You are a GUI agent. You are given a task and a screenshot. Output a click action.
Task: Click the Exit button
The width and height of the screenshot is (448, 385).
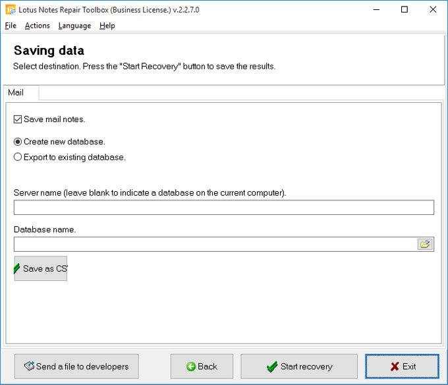pyautogui.click(x=403, y=367)
